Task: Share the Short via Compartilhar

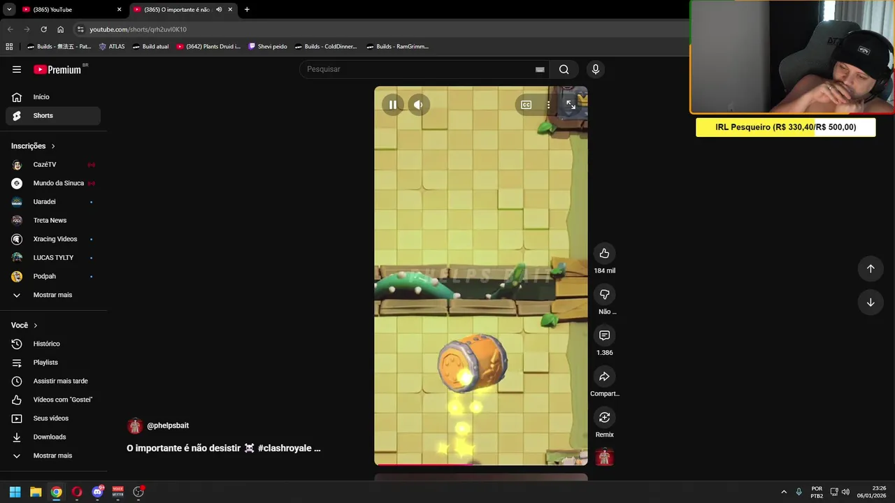Action: pos(604,377)
